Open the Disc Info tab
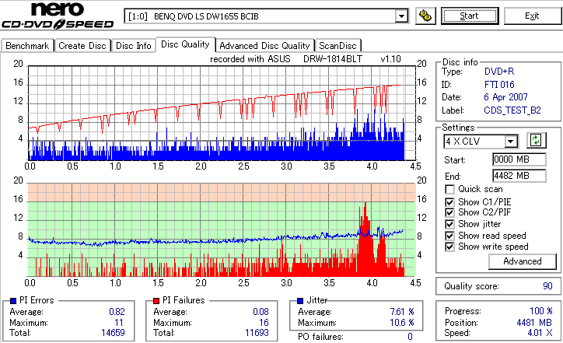Viewport: 563px width, 343px height. (x=133, y=46)
